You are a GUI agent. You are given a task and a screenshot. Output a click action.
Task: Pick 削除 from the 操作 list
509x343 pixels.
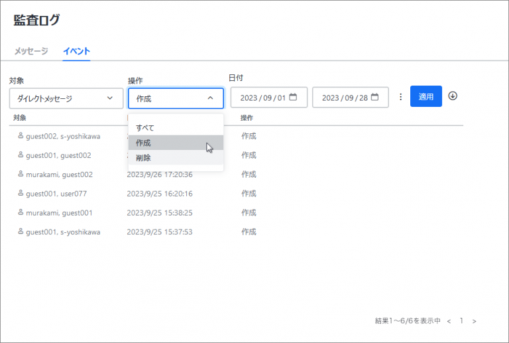(144, 158)
